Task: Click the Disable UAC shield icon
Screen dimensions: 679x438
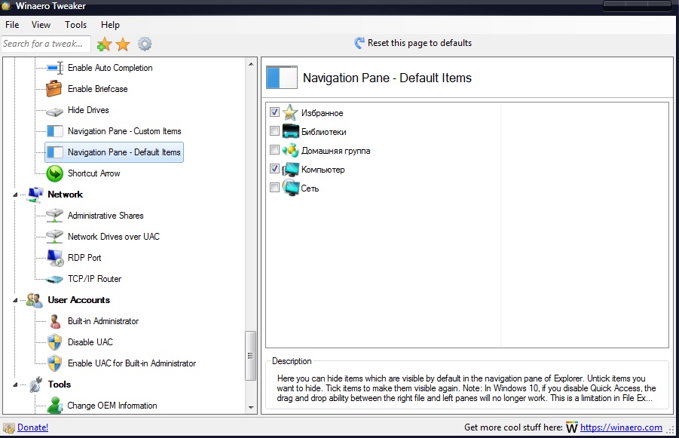Action: tap(54, 342)
